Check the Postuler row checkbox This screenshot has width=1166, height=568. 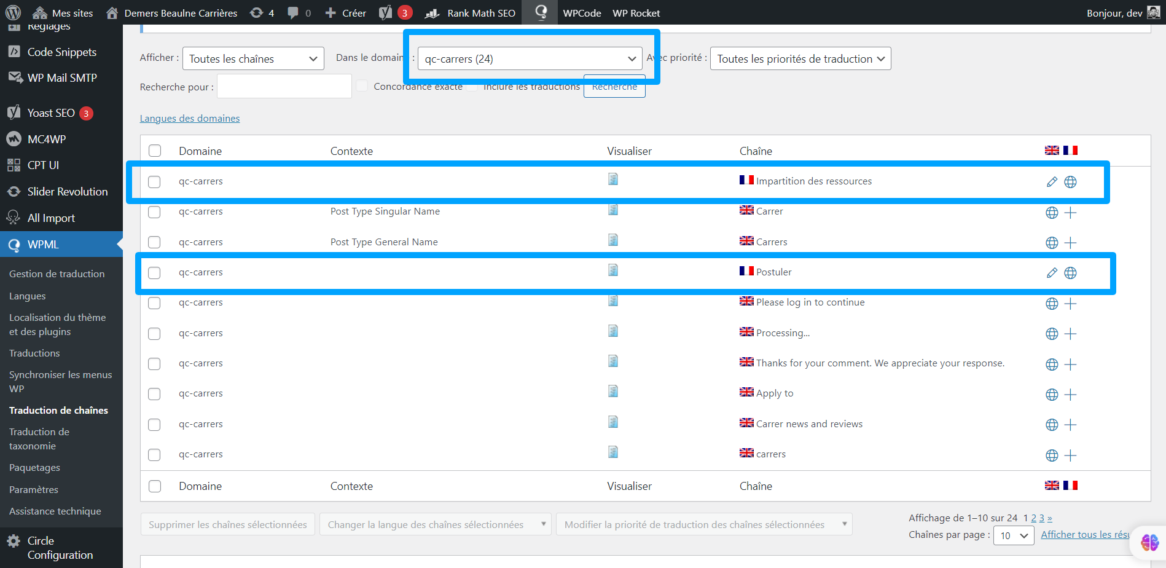point(154,273)
